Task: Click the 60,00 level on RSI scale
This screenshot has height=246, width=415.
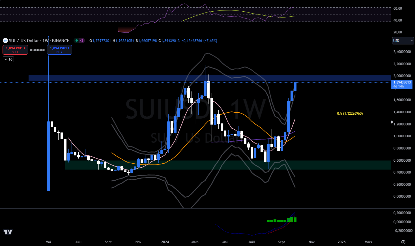Action: pos(397,8)
